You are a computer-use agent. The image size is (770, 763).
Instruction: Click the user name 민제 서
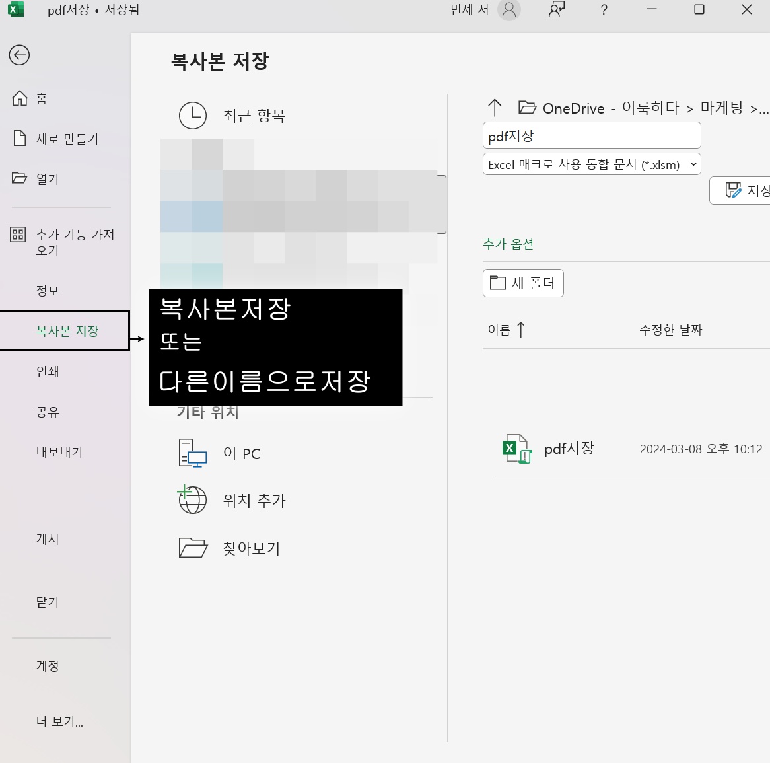click(x=470, y=10)
